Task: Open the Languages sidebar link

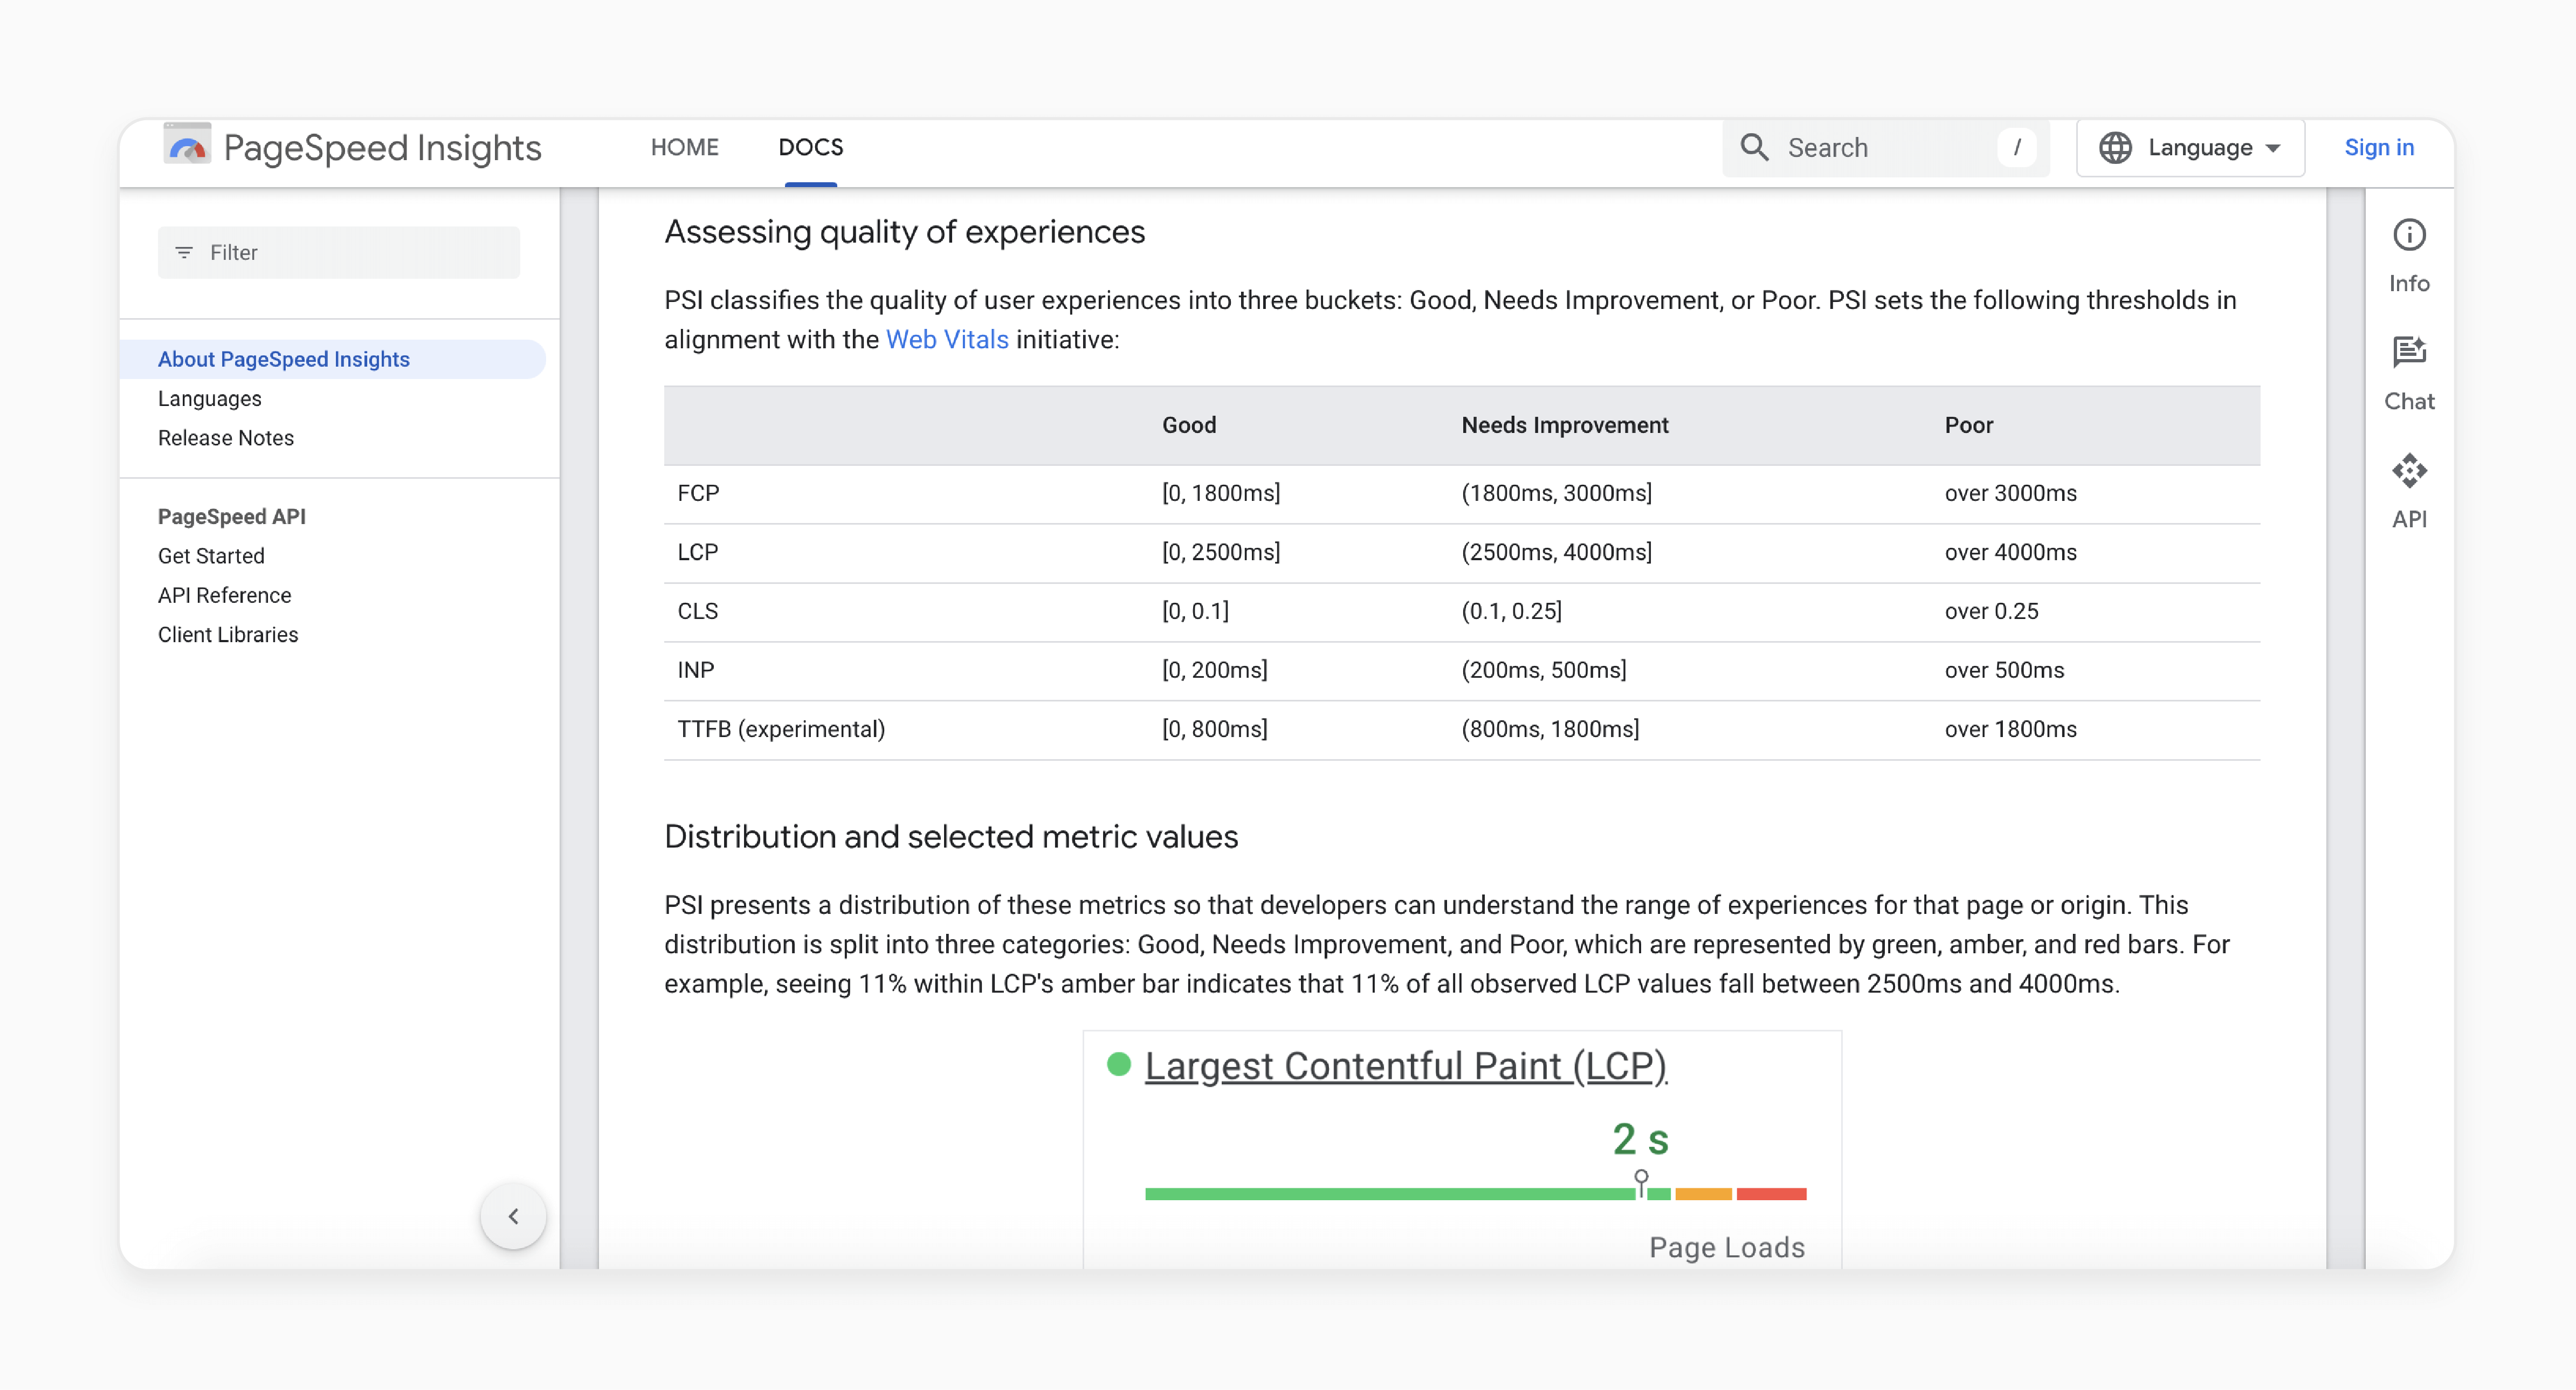Action: tap(209, 398)
